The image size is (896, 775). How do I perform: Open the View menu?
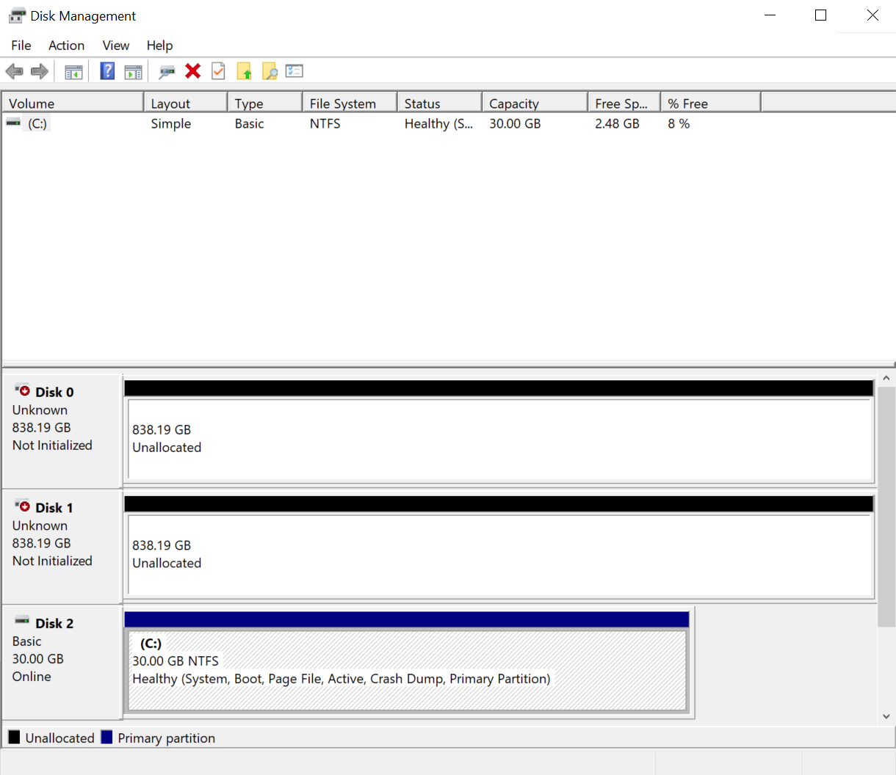pyautogui.click(x=116, y=46)
